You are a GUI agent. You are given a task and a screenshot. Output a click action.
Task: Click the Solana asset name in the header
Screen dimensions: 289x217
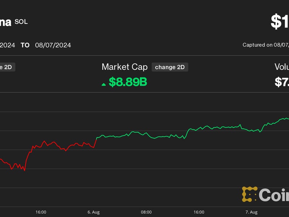coord(5,22)
